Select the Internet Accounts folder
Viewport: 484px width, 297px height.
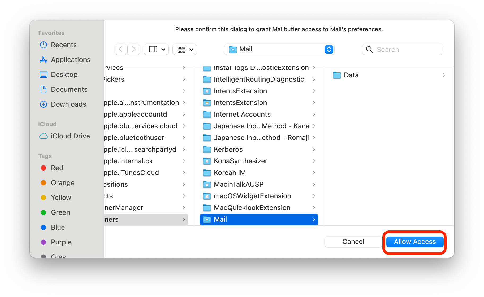(x=259, y=114)
